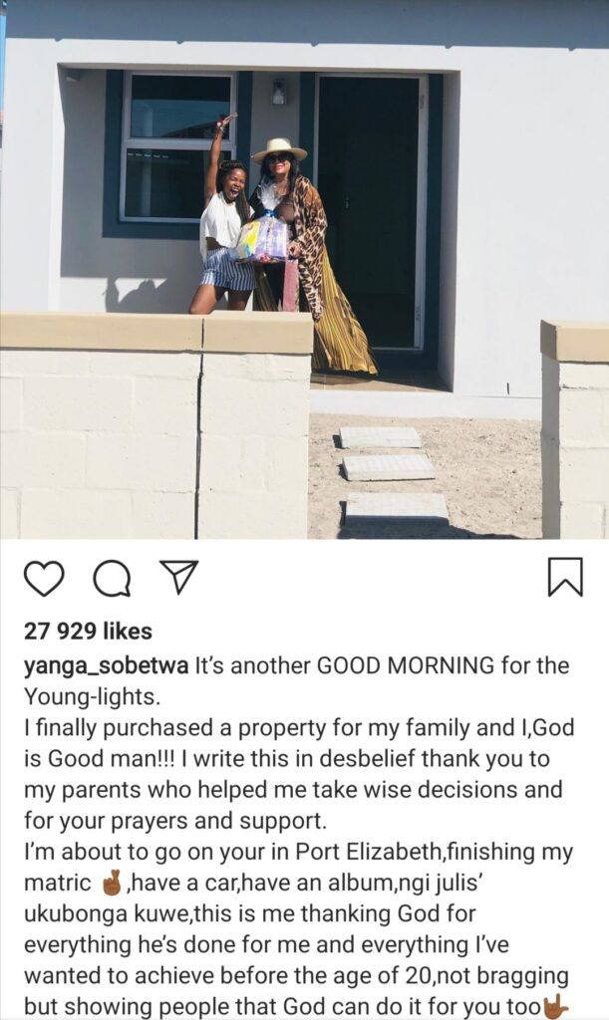Tap the middle stepping stone on the path
The width and height of the screenshot is (609, 1020).
pos(389,466)
